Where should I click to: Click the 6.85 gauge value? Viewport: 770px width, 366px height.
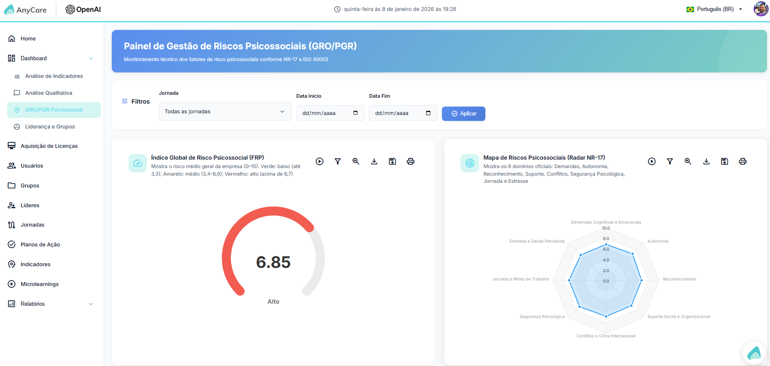point(273,262)
